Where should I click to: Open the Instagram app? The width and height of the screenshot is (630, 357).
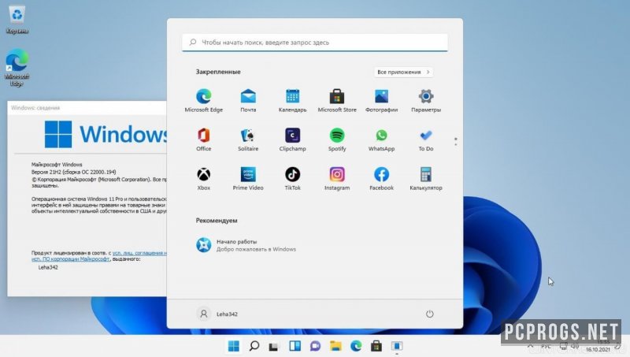tap(337, 178)
